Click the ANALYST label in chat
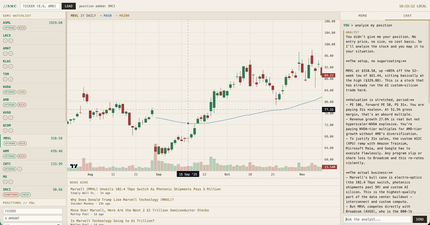430x225 pixels. pos(353,32)
